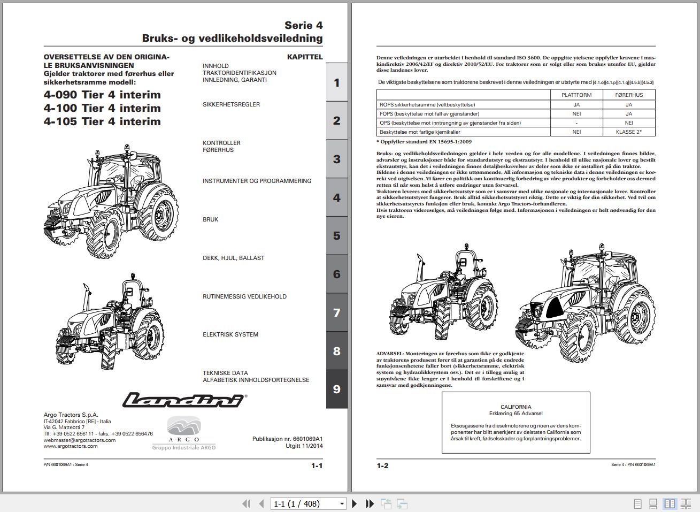Click the ARGO group logo
The height and width of the screenshot is (512, 700).
click(184, 433)
